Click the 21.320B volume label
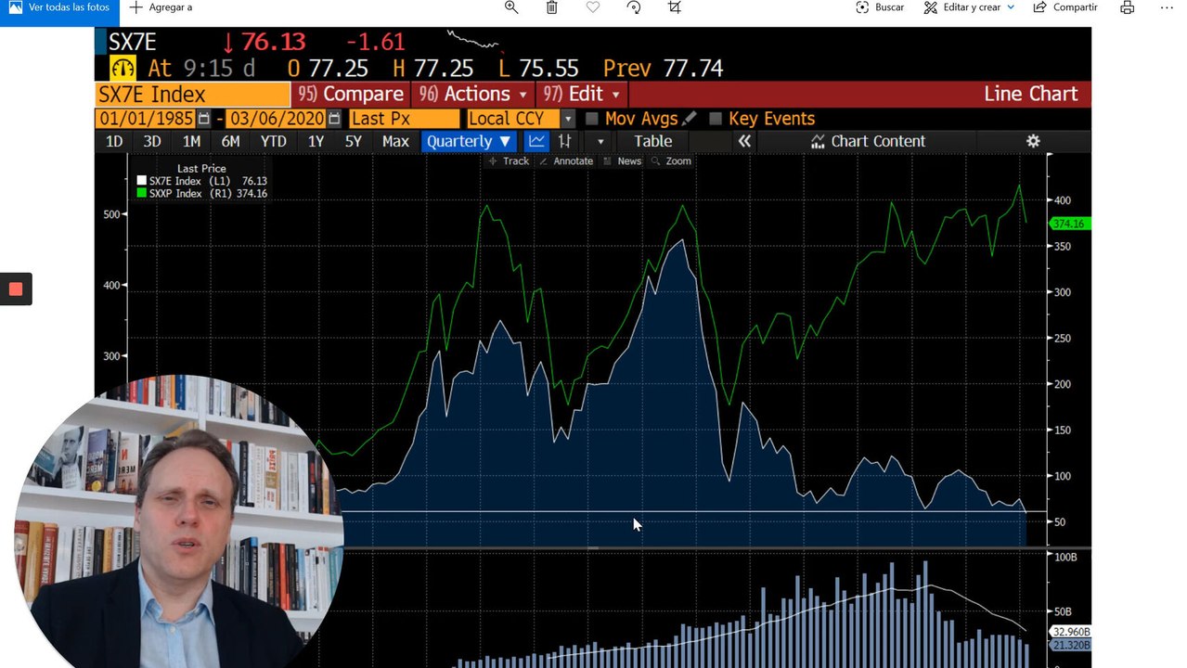The width and height of the screenshot is (1187, 668). [1071, 645]
